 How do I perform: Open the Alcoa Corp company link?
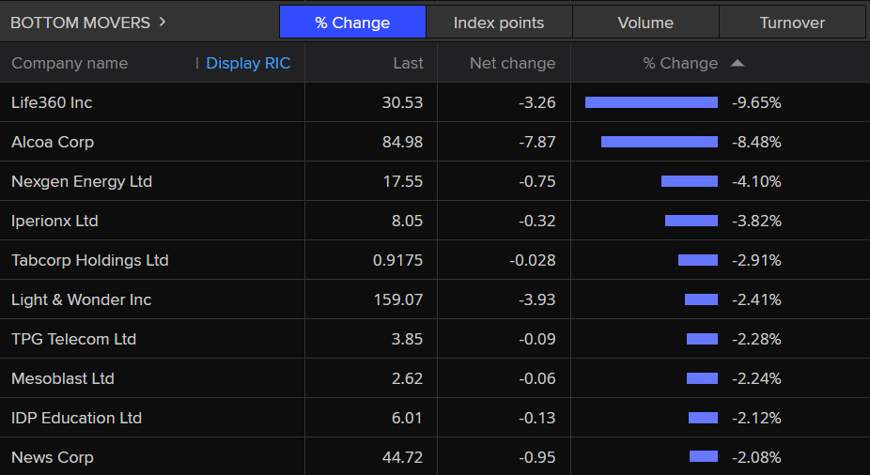[x=53, y=143]
